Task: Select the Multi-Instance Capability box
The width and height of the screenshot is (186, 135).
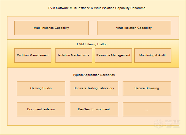Action: (x=51, y=28)
